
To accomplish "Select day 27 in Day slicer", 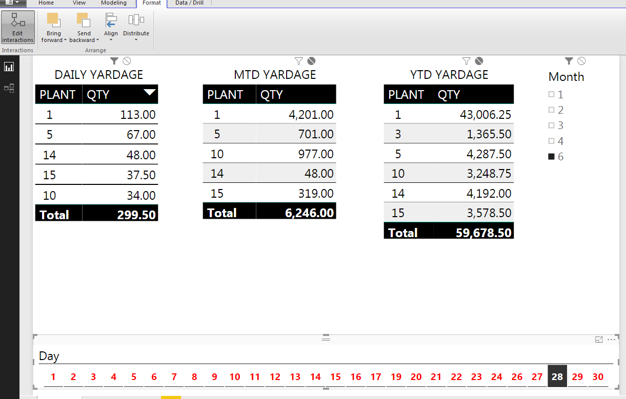I will (537, 376).
